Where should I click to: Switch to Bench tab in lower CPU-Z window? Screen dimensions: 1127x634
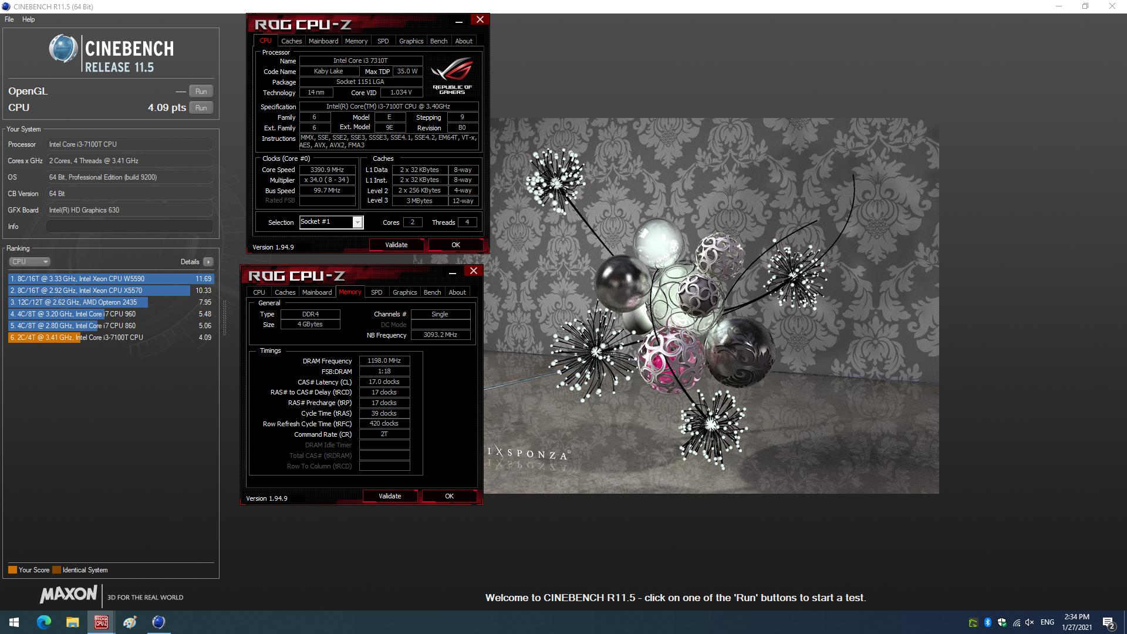click(432, 292)
